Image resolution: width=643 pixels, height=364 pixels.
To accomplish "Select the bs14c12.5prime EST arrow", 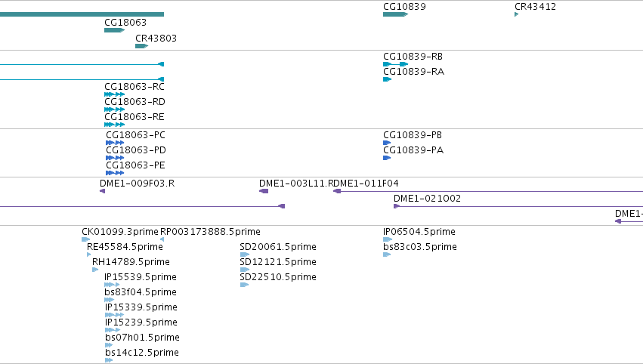I will coord(109,360).
